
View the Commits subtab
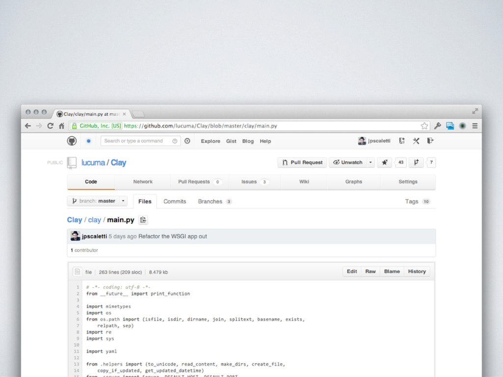click(x=174, y=201)
